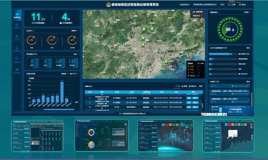Click the 本年度 2.67 electricity tile
This screenshot has width=268, height=160.
click(x=72, y=63)
